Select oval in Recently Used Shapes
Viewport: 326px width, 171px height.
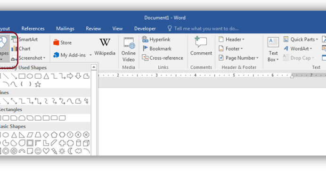(x=30, y=76)
